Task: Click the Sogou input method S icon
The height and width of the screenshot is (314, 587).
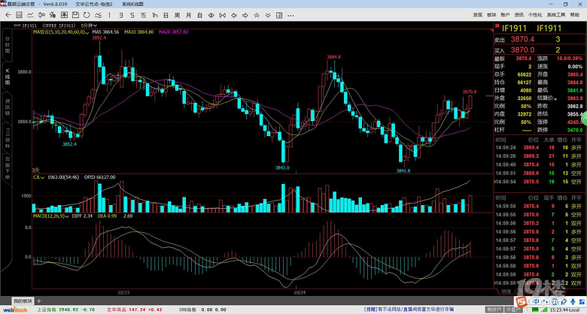Action: 521,301
